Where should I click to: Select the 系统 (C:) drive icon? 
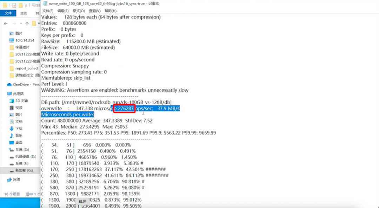[x=11, y=150]
